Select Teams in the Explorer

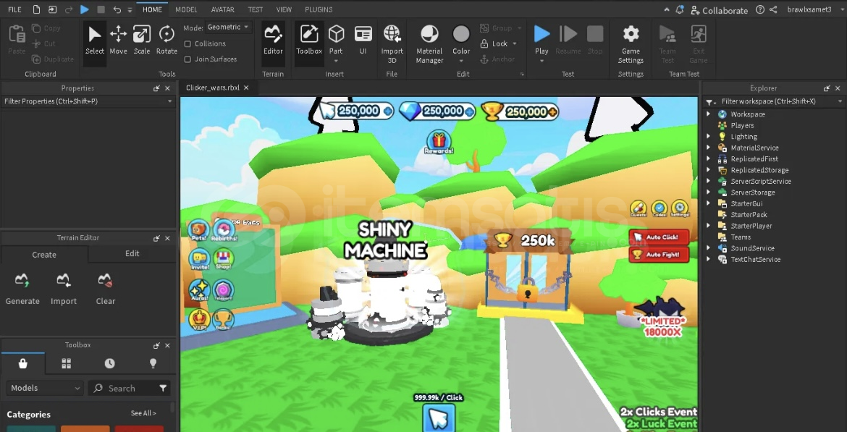[741, 237]
